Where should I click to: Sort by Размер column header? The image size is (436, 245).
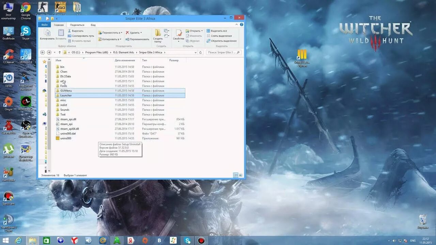[x=177, y=60]
